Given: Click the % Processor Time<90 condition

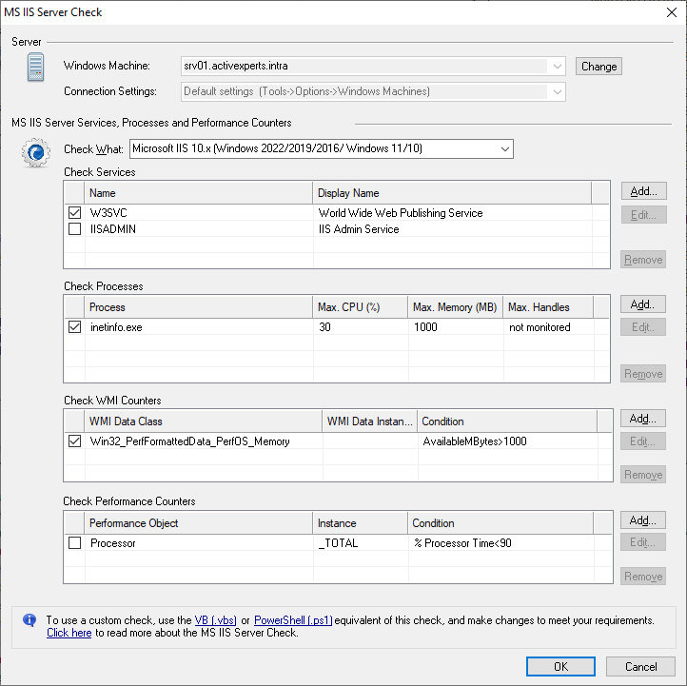Looking at the screenshot, I should point(462,543).
